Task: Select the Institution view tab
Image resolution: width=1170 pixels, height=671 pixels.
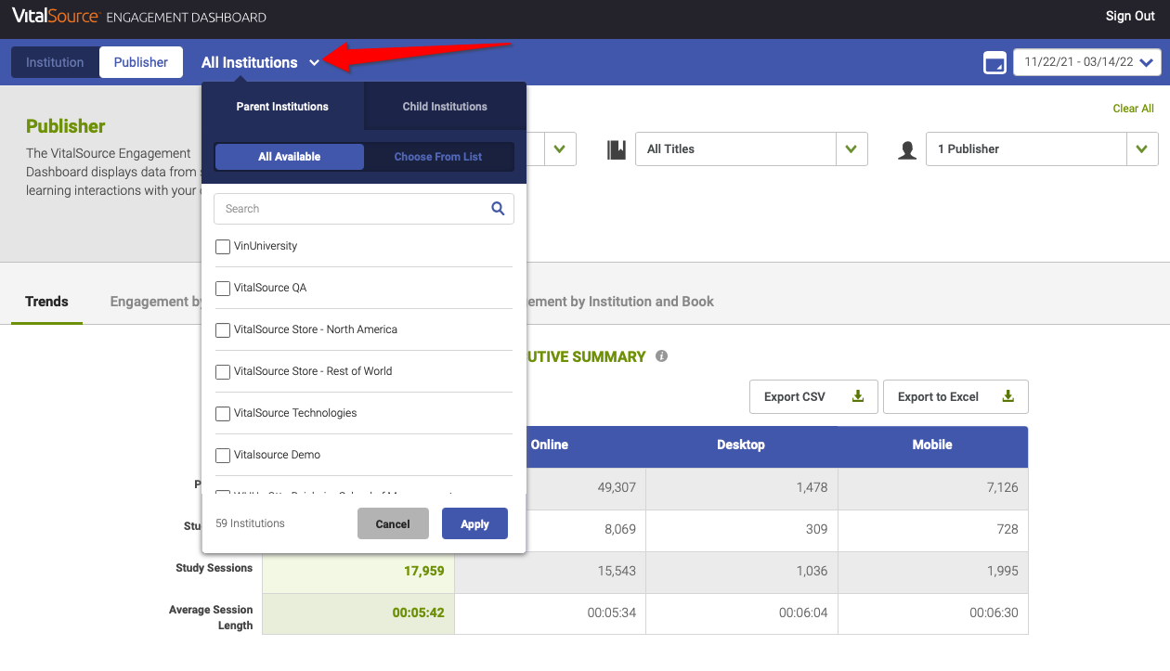Action: pyautogui.click(x=55, y=62)
